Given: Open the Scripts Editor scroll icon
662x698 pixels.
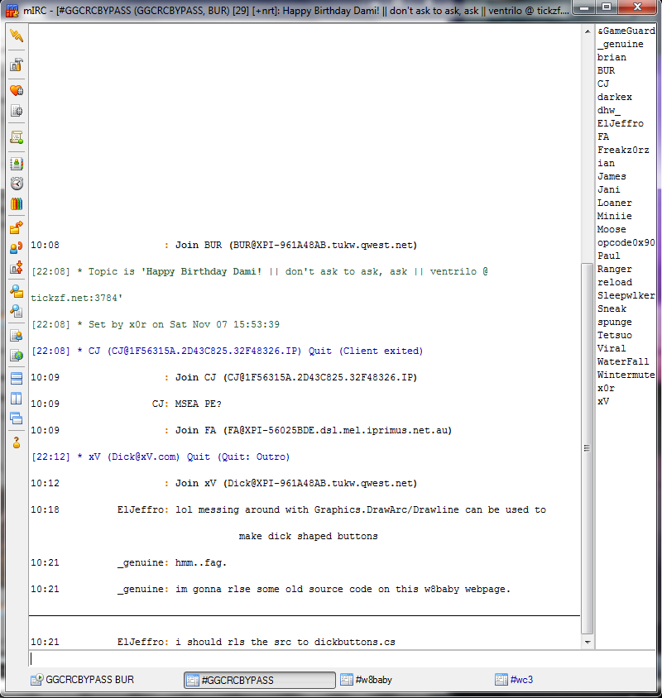Looking at the screenshot, I should pyautogui.click(x=17, y=137).
